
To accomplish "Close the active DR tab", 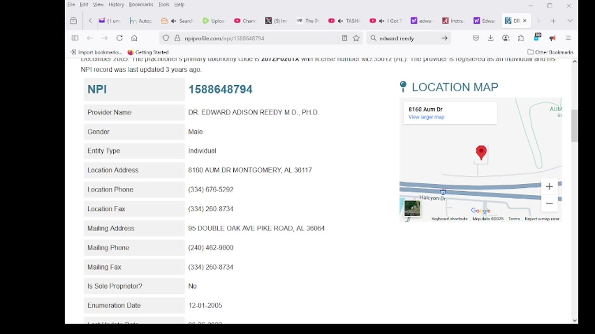I will (x=524, y=21).
